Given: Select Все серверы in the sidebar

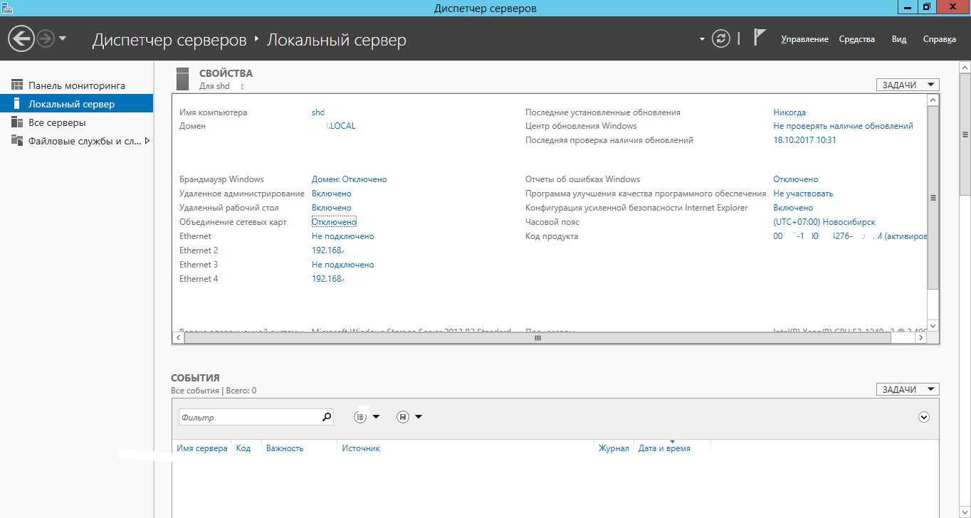Looking at the screenshot, I should tap(76, 122).
